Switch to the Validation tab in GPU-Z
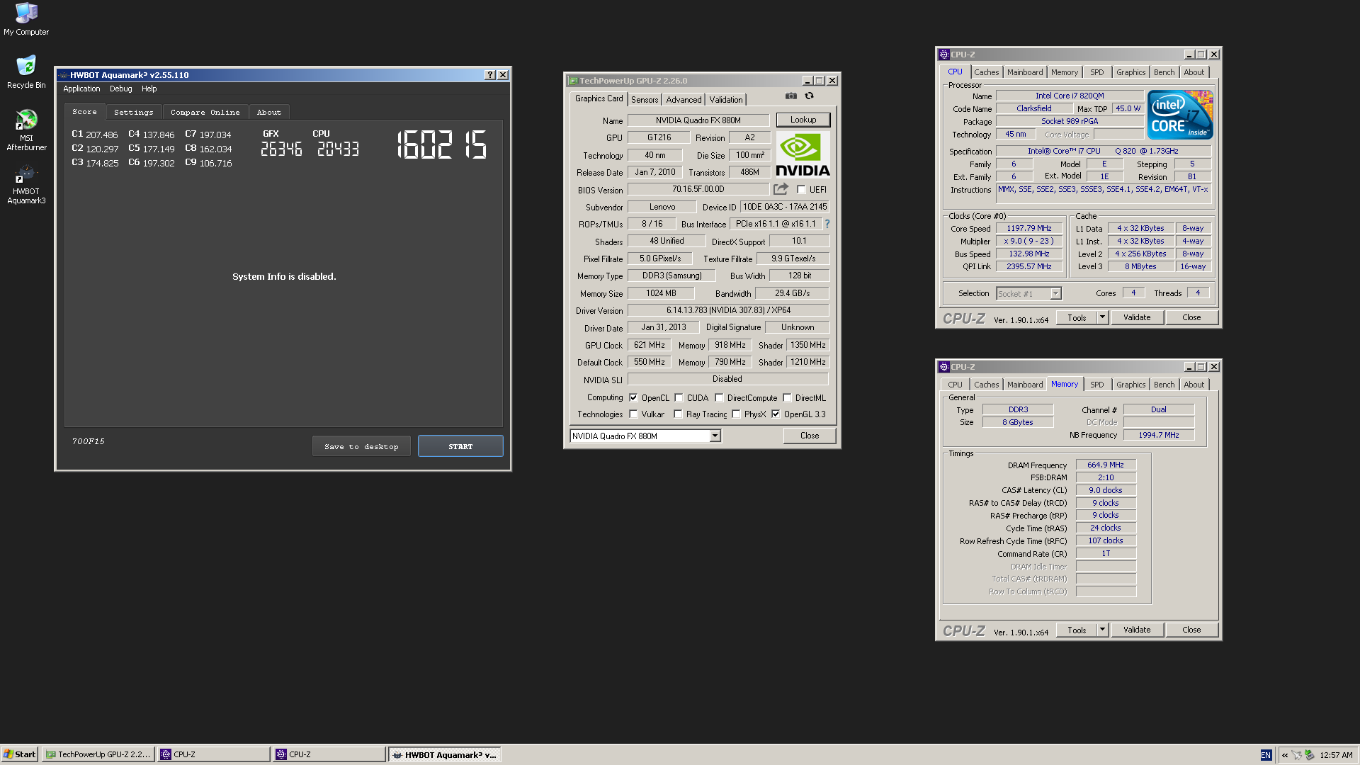The height and width of the screenshot is (765, 1360). pyautogui.click(x=726, y=100)
